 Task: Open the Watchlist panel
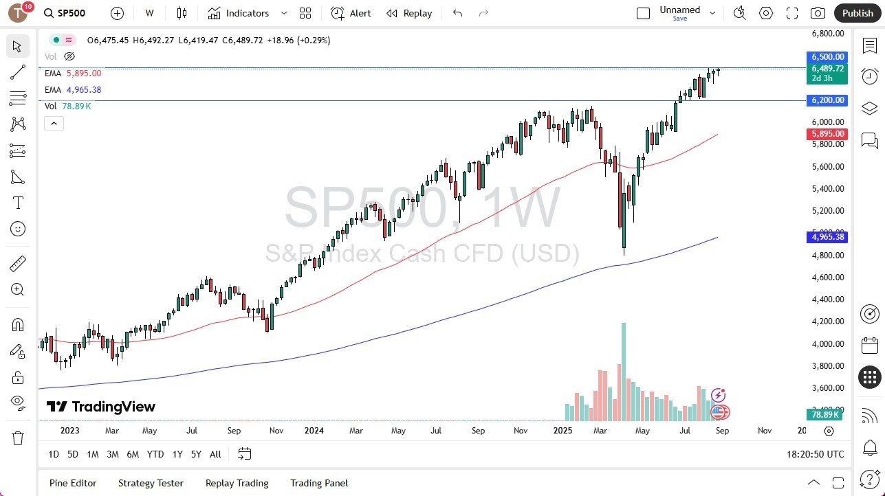pyautogui.click(x=869, y=45)
